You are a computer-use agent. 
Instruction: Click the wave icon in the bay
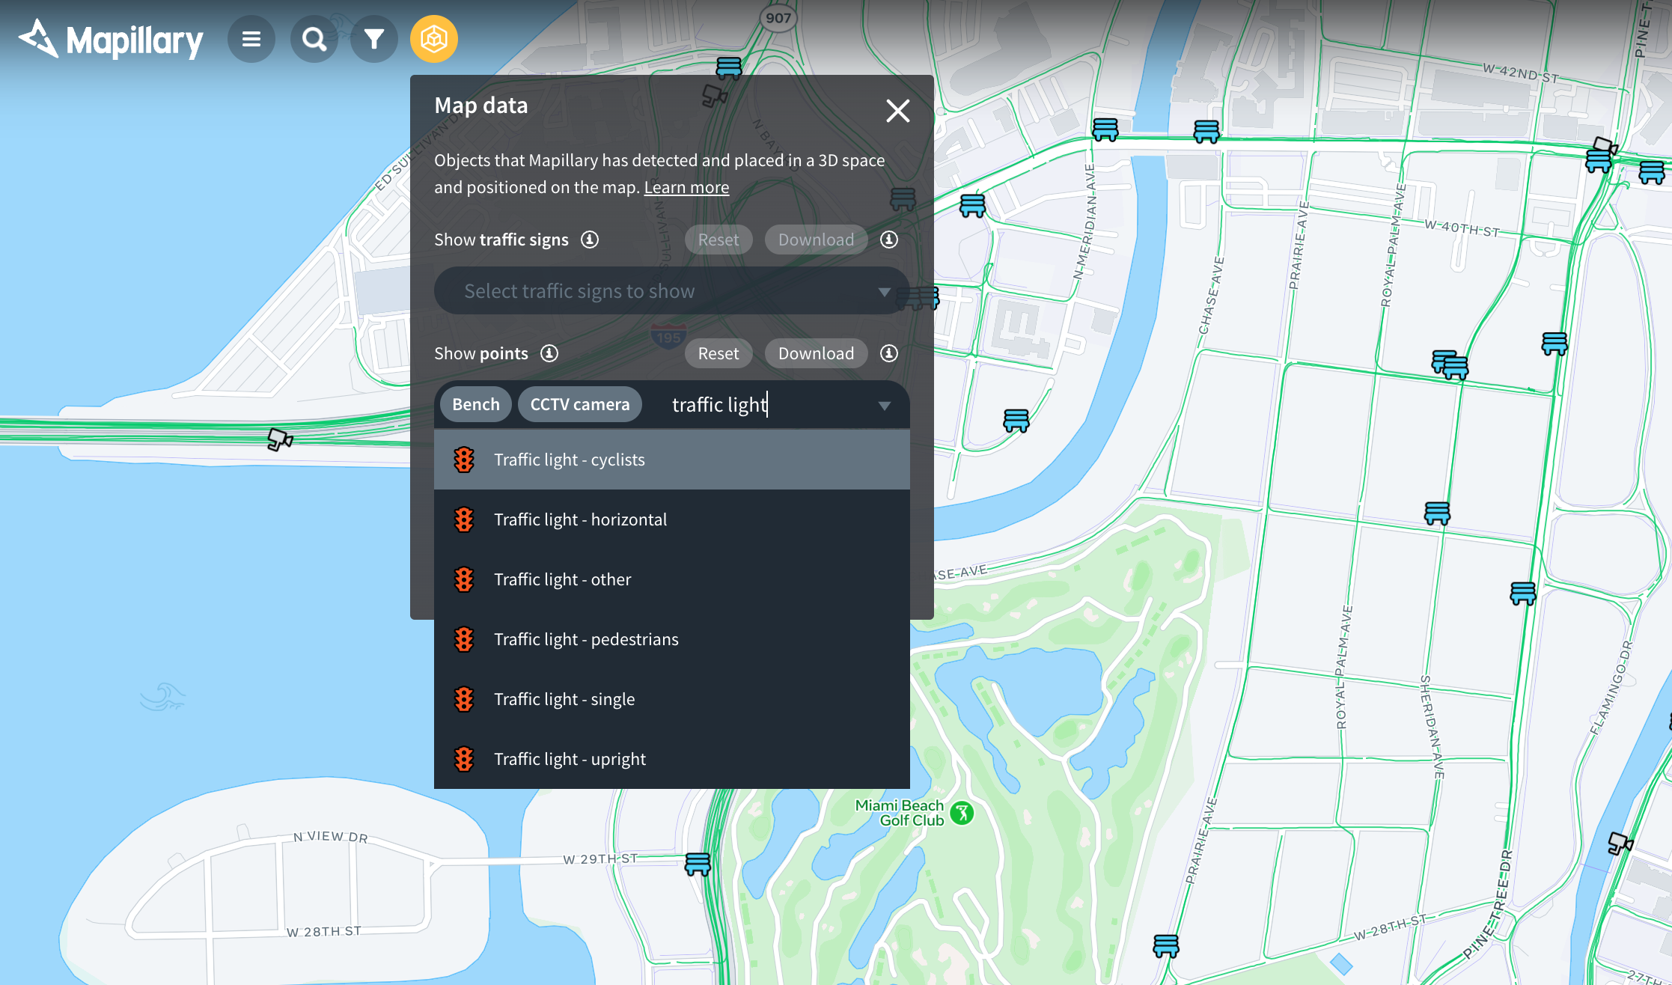click(162, 697)
